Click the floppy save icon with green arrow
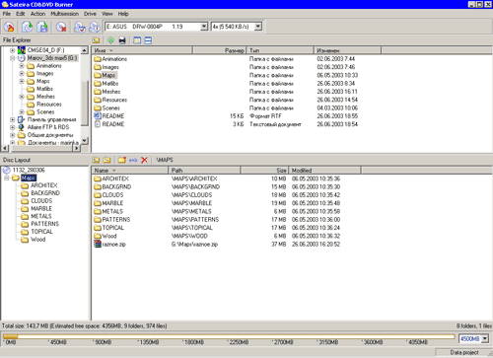Screen dimensions: 493x358 pos(42,27)
